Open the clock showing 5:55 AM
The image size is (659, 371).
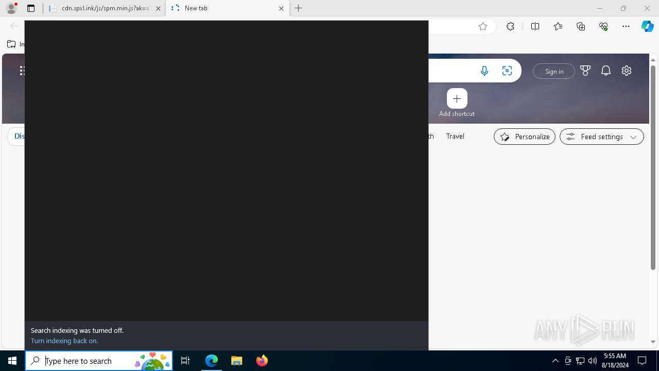[616, 361]
